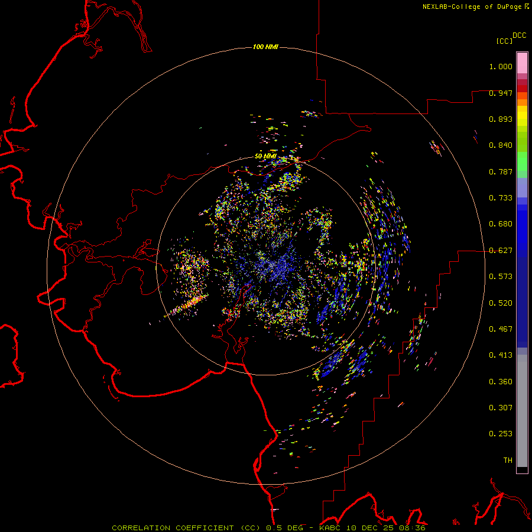The image size is (532, 532).
Task: Select the 0.627 legend value
Action: point(501,251)
